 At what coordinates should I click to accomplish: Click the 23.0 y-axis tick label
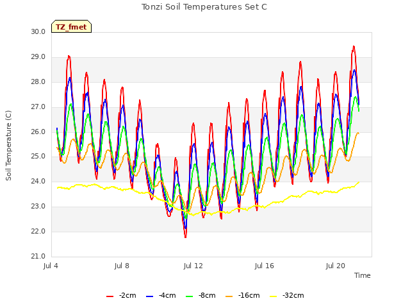coord(38,207)
